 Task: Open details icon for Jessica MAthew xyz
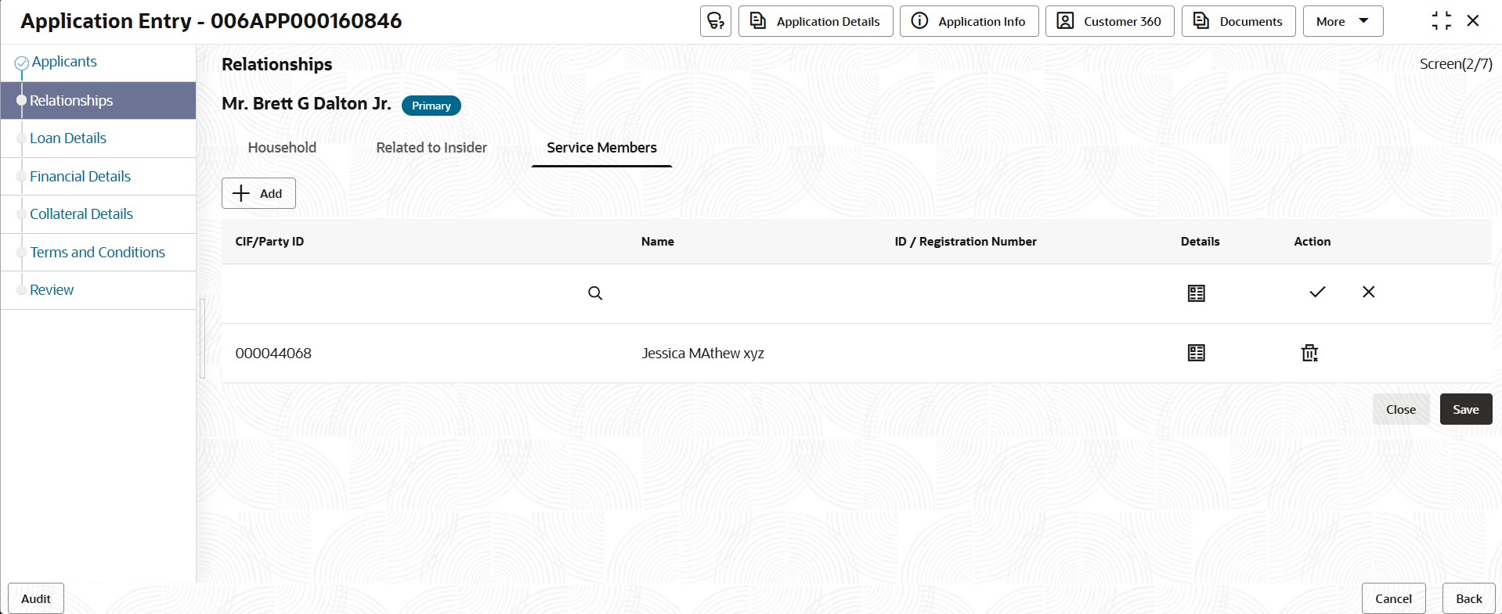[1196, 353]
